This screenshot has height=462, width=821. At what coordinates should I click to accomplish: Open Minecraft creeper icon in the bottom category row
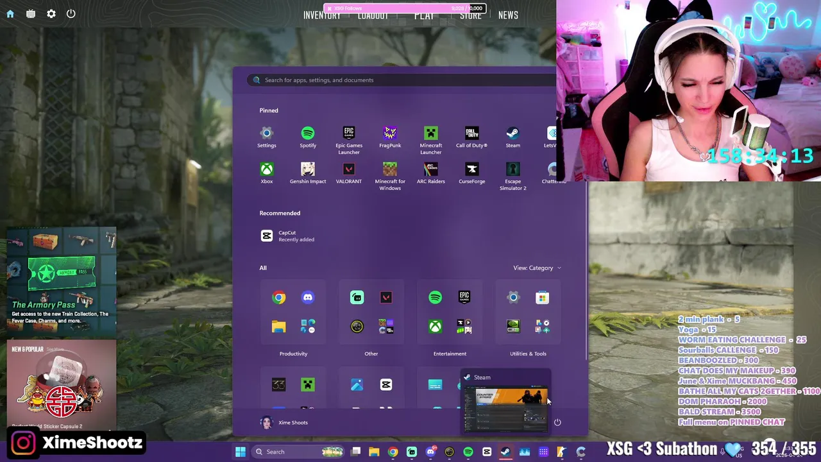point(308,384)
